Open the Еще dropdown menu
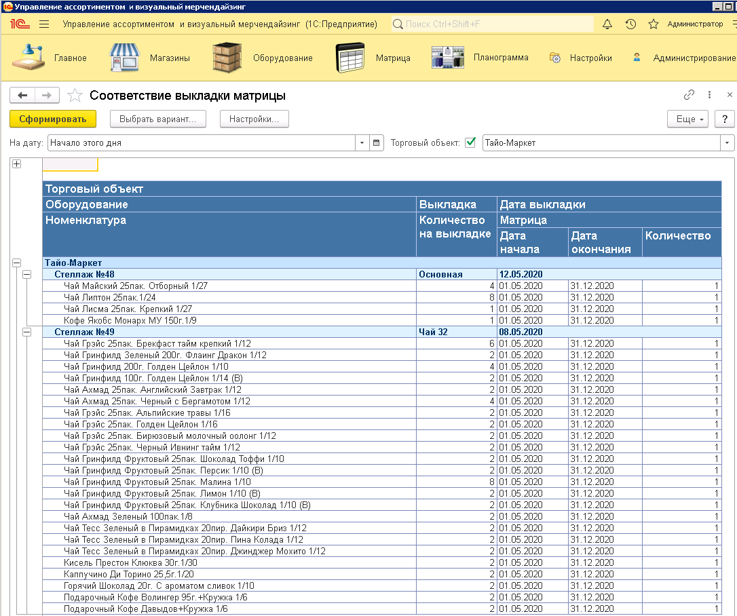This screenshot has width=737, height=616. click(x=688, y=119)
